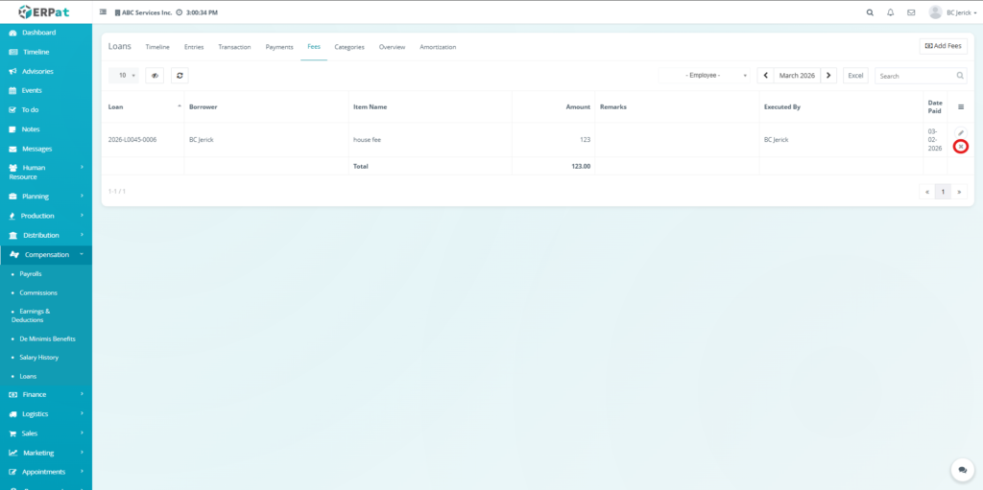The image size is (983, 490).
Task: Delete the house fee entry
Action: [x=961, y=147]
